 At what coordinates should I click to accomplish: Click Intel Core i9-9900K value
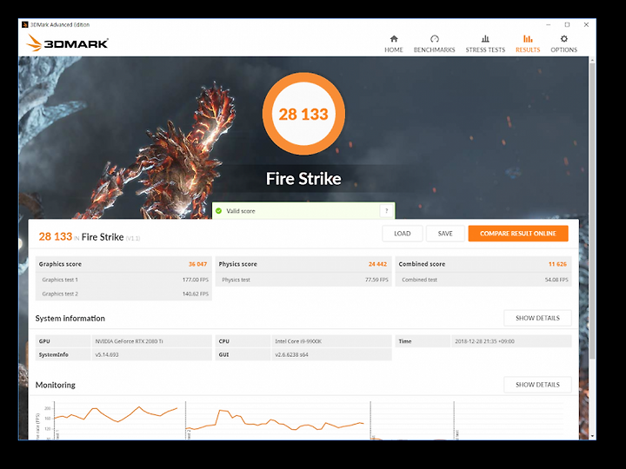click(x=298, y=341)
